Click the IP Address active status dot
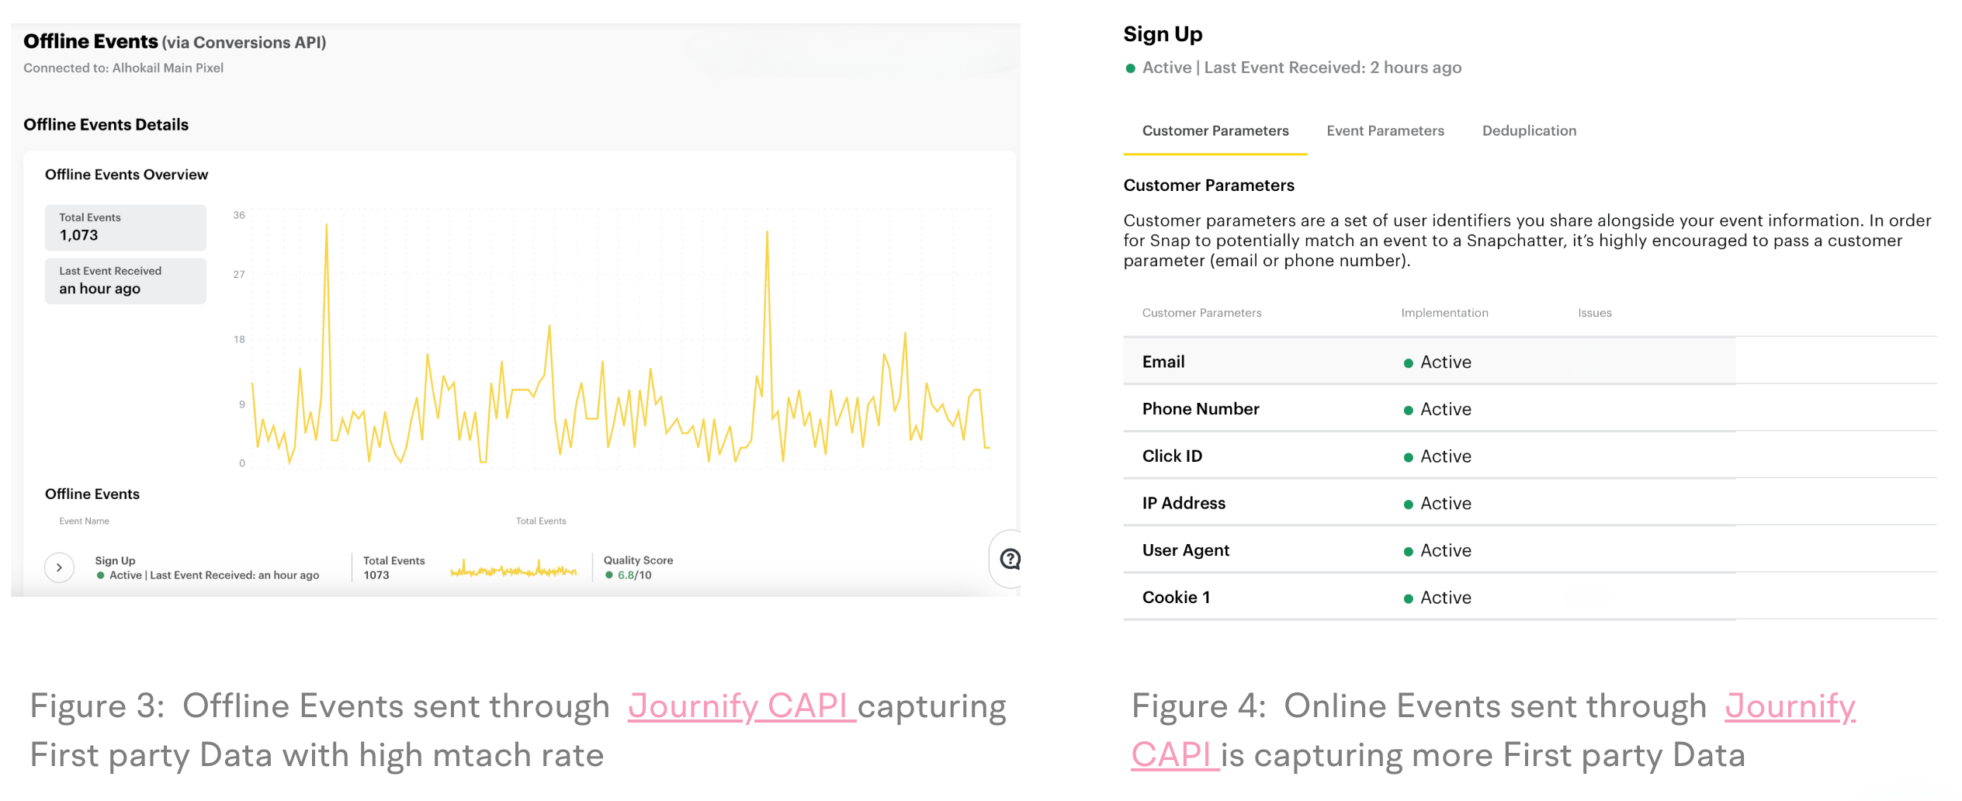The height and width of the screenshot is (801, 1962). point(1408,505)
